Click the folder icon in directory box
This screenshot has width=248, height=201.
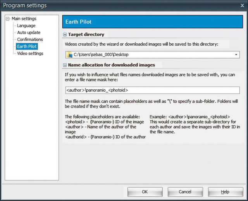pyautogui.click(x=69, y=55)
